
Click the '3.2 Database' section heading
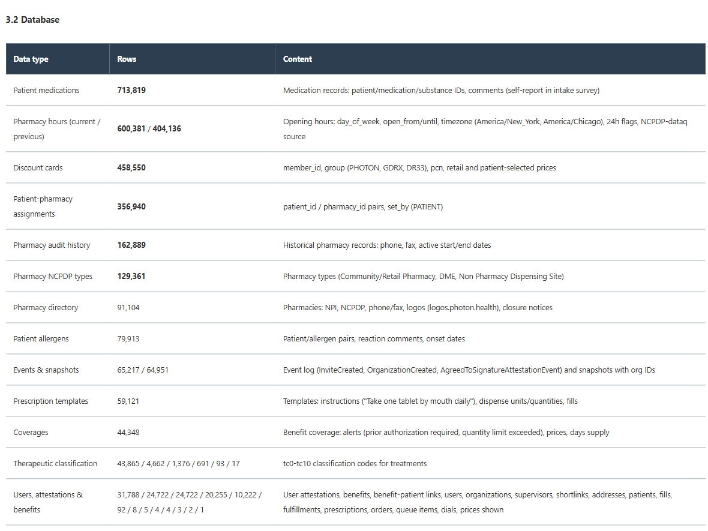coord(32,20)
